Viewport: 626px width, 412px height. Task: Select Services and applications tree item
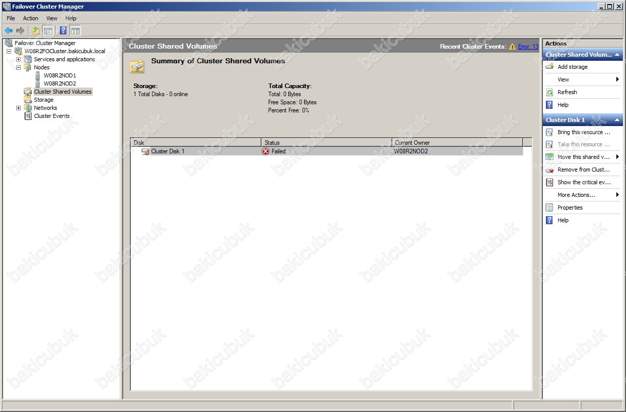pyautogui.click(x=64, y=59)
